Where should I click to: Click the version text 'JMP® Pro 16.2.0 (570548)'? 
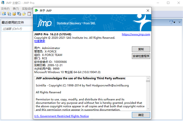53,34
